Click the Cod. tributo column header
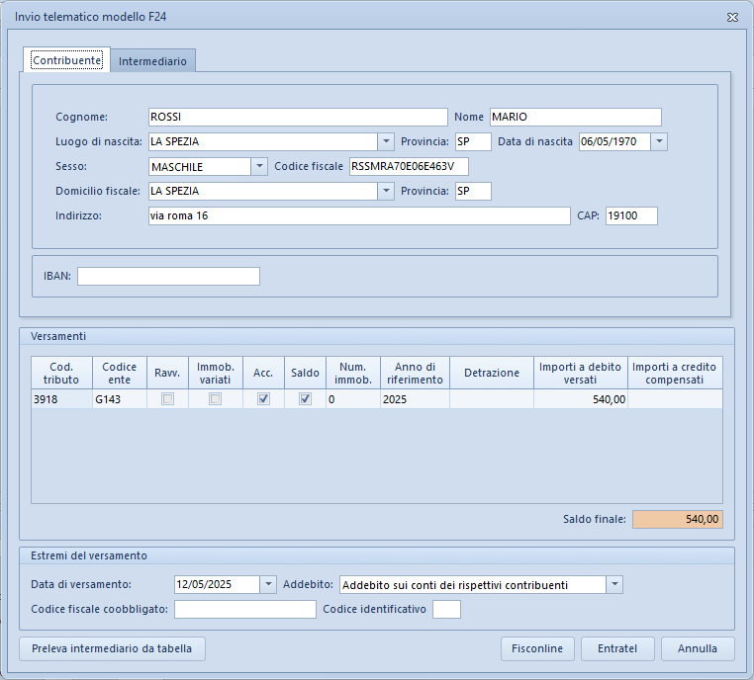Screen dimensions: 754x680 [x=61, y=373]
